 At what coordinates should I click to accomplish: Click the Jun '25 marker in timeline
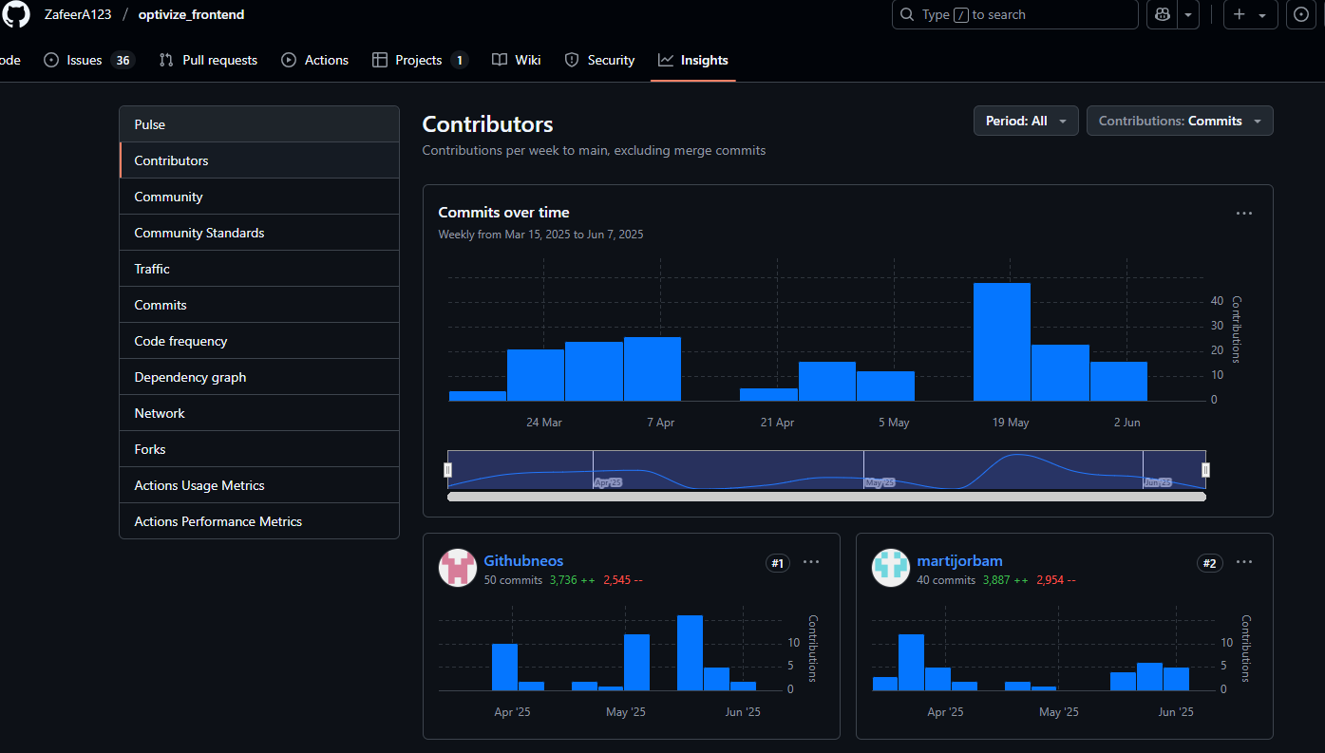1158,482
